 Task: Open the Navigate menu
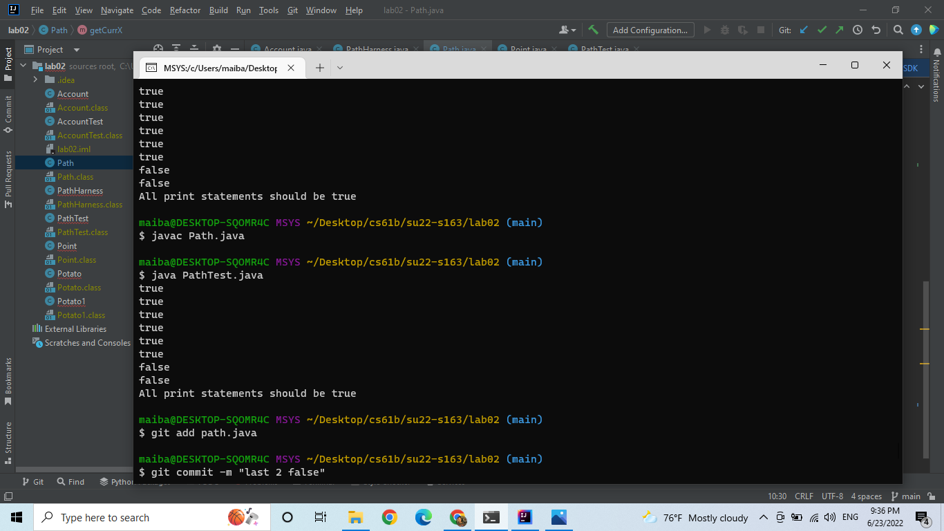[x=117, y=10]
